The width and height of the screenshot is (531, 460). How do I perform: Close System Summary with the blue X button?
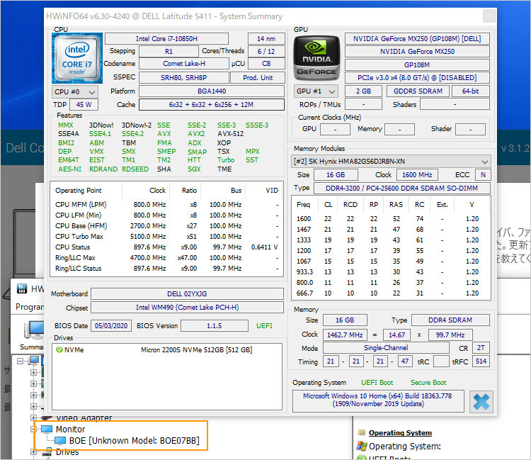coord(481,402)
